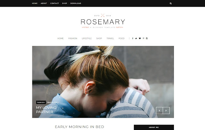Select About in top bar

pyautogui.click(x=44, y=3)
